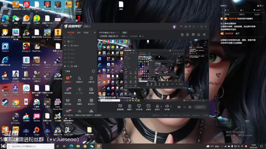
Task: Switch to the third scene tab
Action: 86,32
